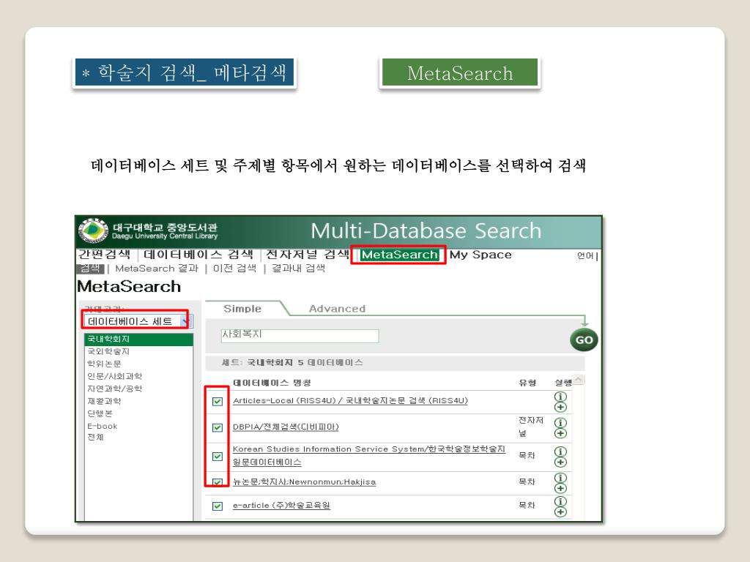The width and height of the screenshot is (750, 562).
Task: Toggle the Newnonmun:Hakjisa checkbox
Action: (217, 482)
